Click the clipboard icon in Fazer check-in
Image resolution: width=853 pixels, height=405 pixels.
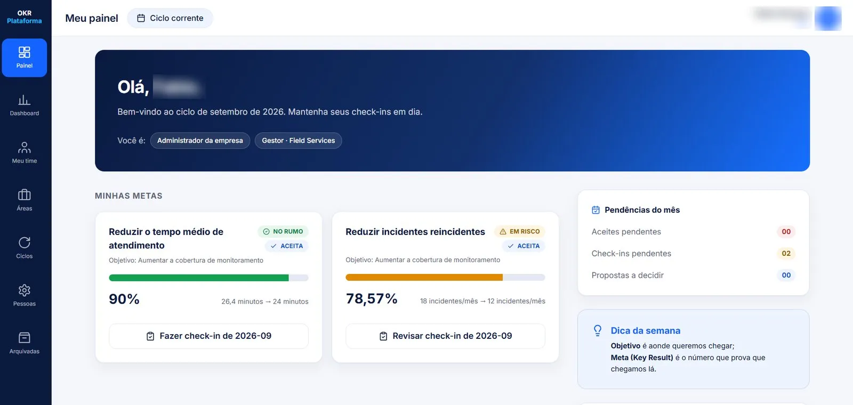150,336
